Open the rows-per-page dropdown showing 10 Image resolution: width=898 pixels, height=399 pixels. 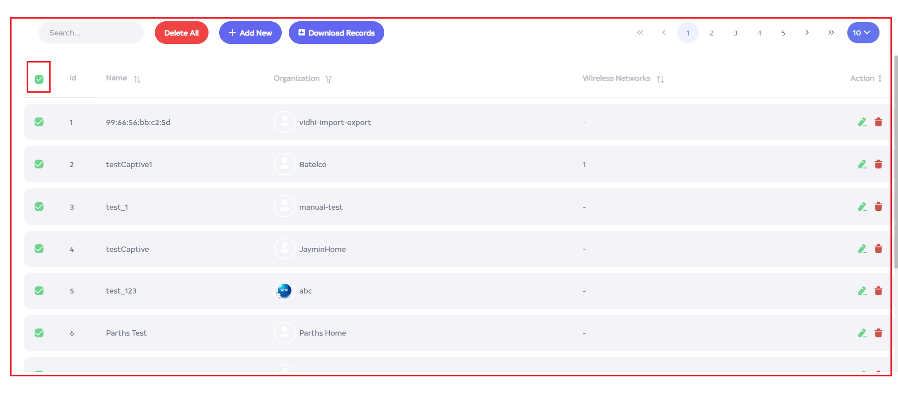[863, 33]
